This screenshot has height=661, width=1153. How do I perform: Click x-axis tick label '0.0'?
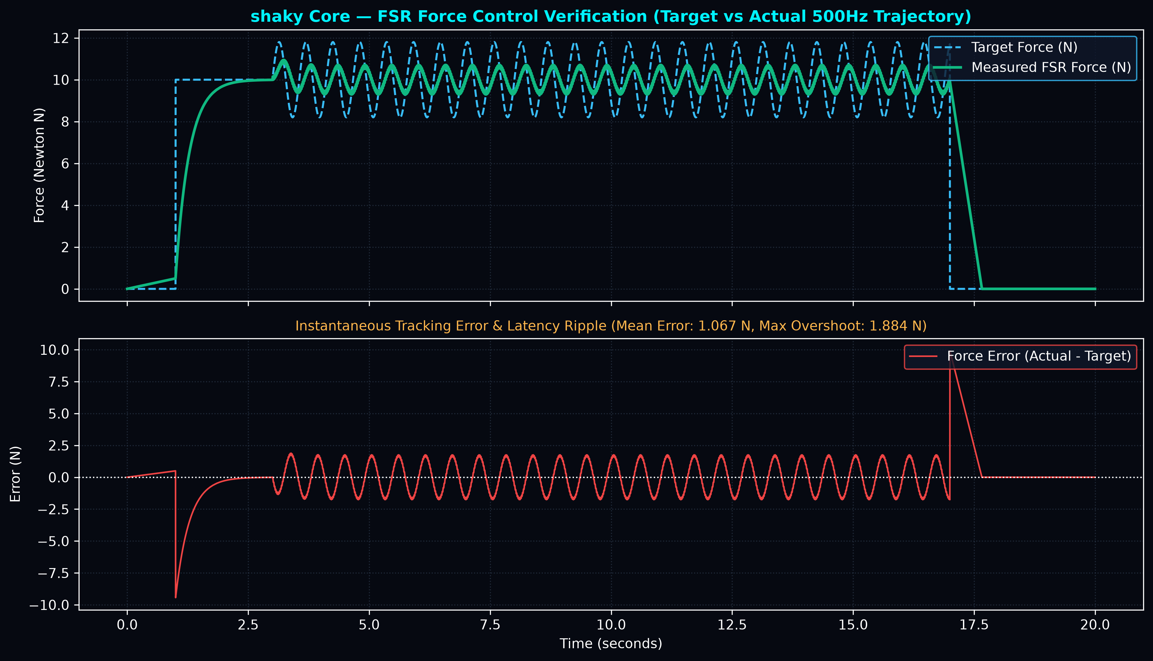tap(127, 625)
